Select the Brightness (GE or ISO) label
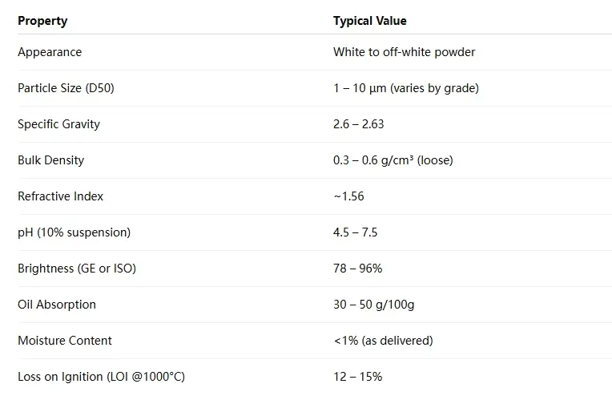 77,269
